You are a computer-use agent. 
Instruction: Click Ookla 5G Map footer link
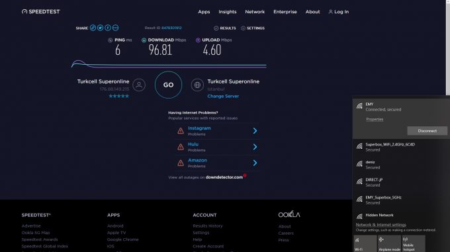(x=36, y=233)
